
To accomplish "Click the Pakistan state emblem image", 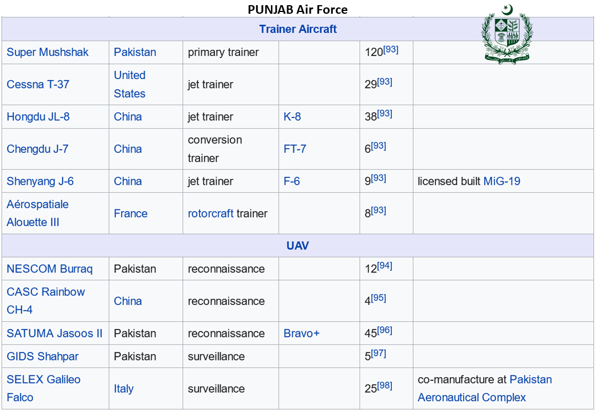I will tap(507, 34).
